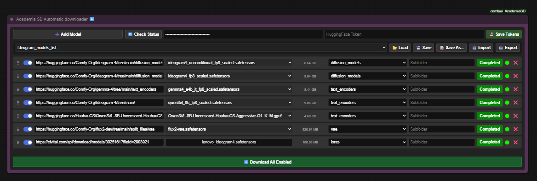This screenshot has width=537, height=181.
Task: Open text_encoders dropdown in Qwen3VL-8B-Uncensored row
Action: point(367,116)
